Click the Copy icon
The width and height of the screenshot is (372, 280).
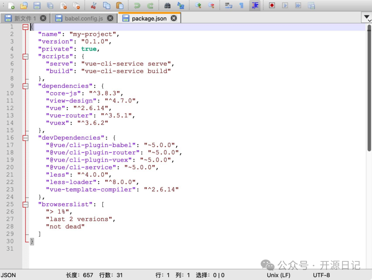click(x=107, y=5)
